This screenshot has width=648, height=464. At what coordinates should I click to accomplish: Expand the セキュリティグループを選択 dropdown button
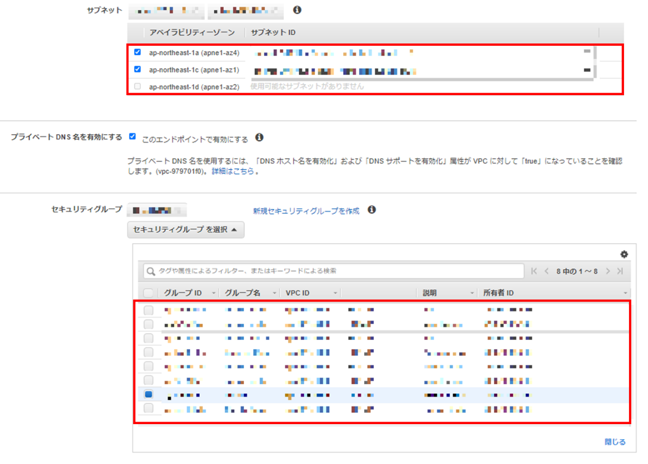[186, 230]
